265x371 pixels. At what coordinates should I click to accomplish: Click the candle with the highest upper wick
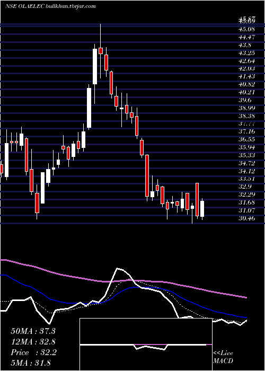click(x=101, y=51)
